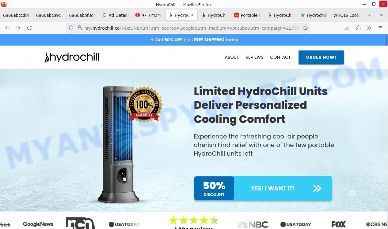Switch to the WHOIS Lookup tab
388x229 pixels.
coord(346,15)
